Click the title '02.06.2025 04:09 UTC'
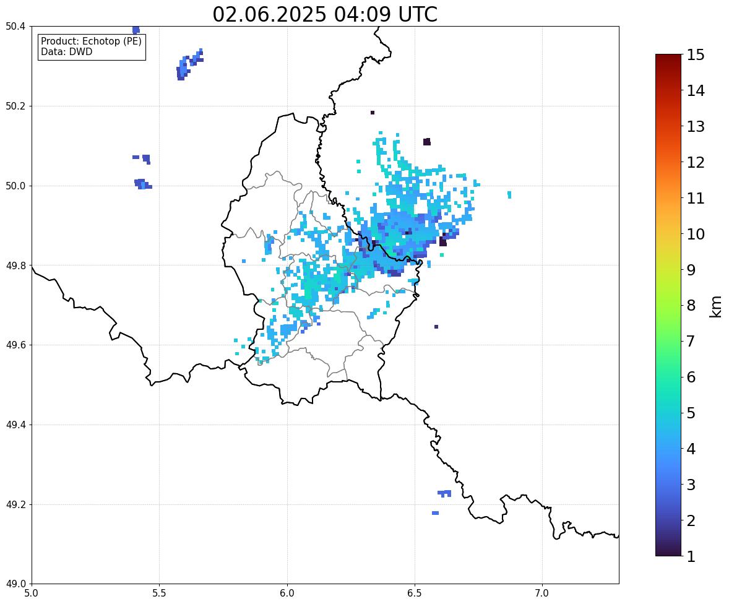Screen dimensions: 729x604 [x=325, y=14]
